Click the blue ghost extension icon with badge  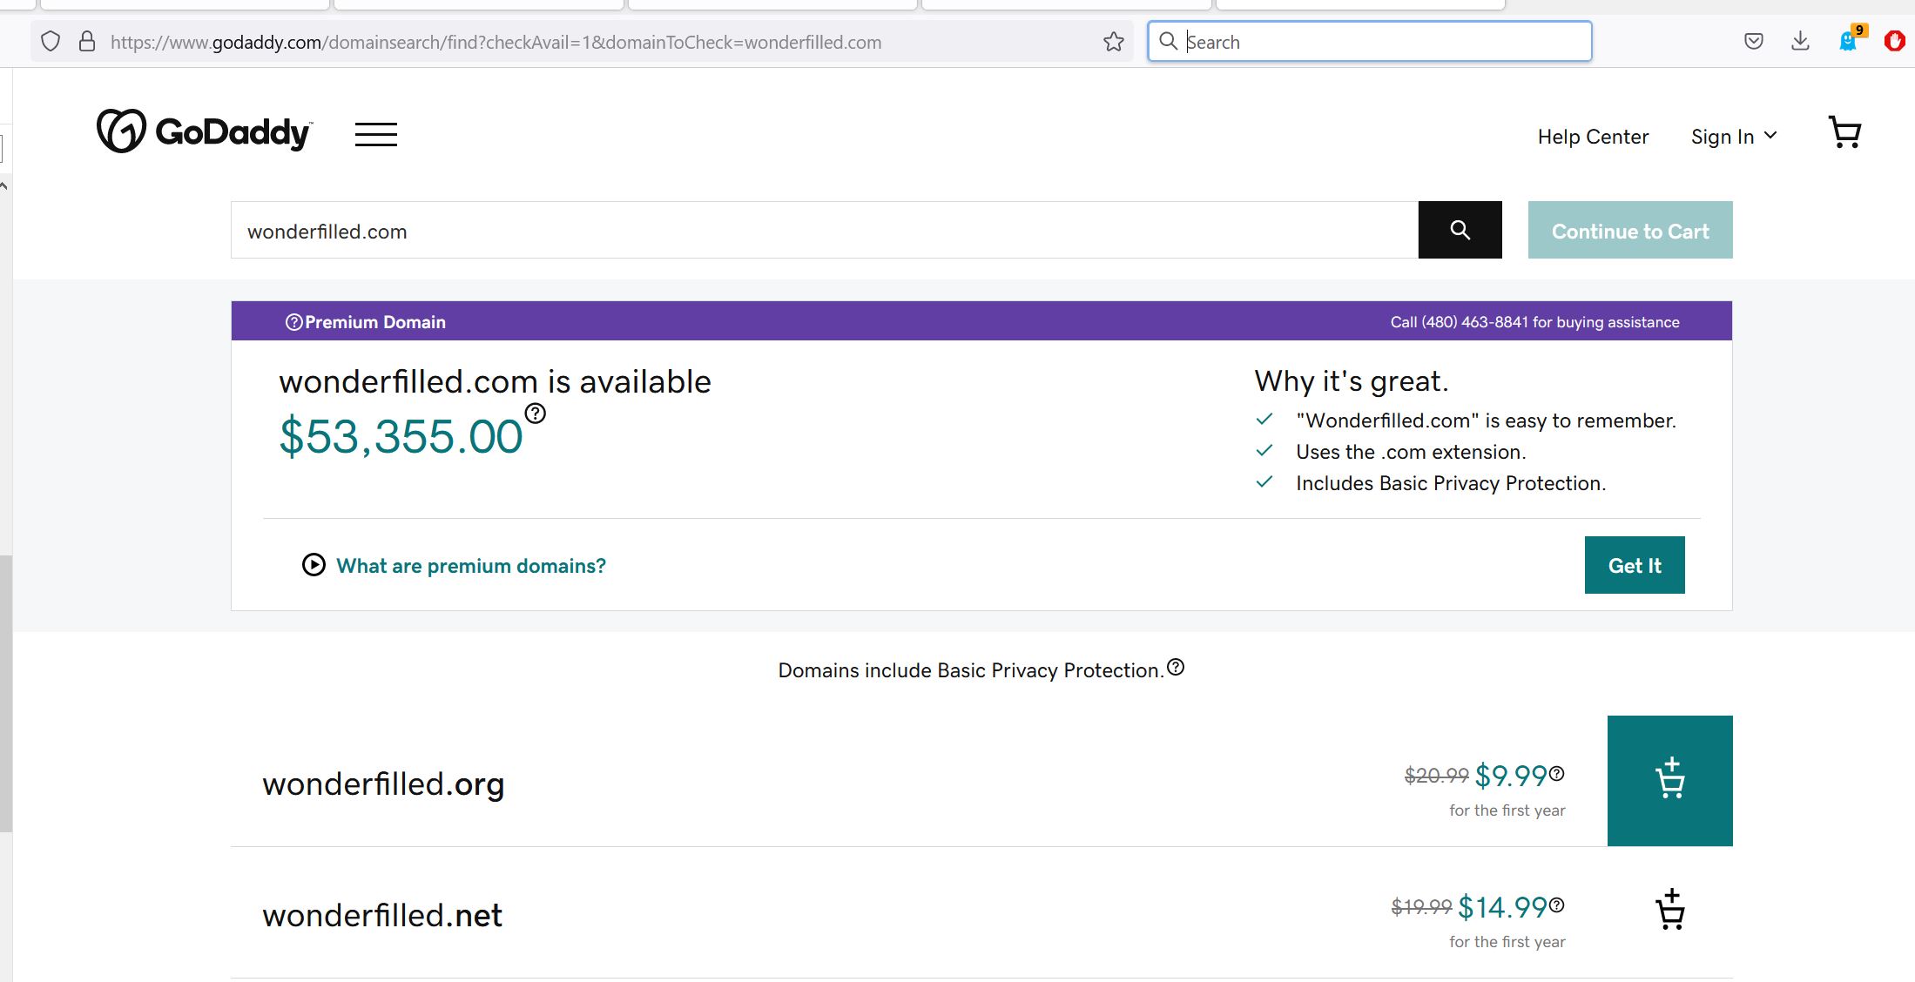[x=1850, y=39]
